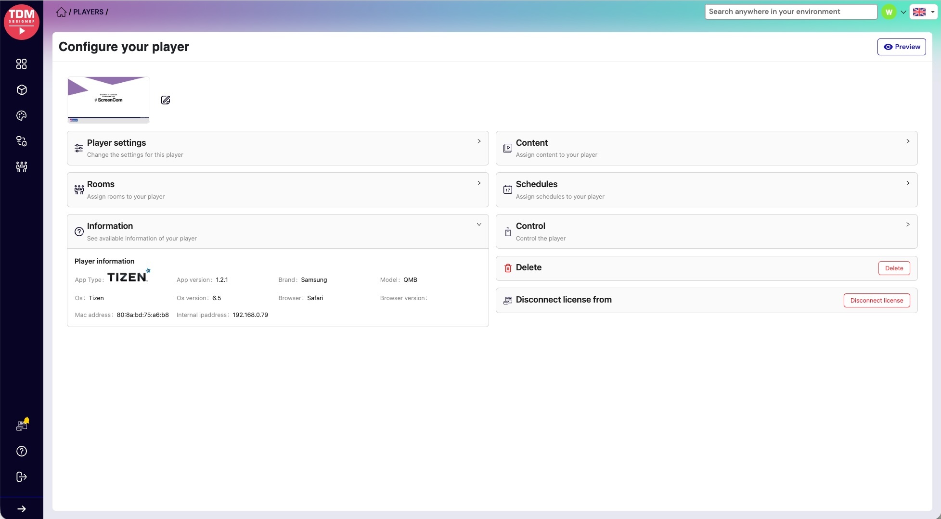The image size is (941, 519).
Task: Open the language flag dropdown
Action: (x=923, y=12)
